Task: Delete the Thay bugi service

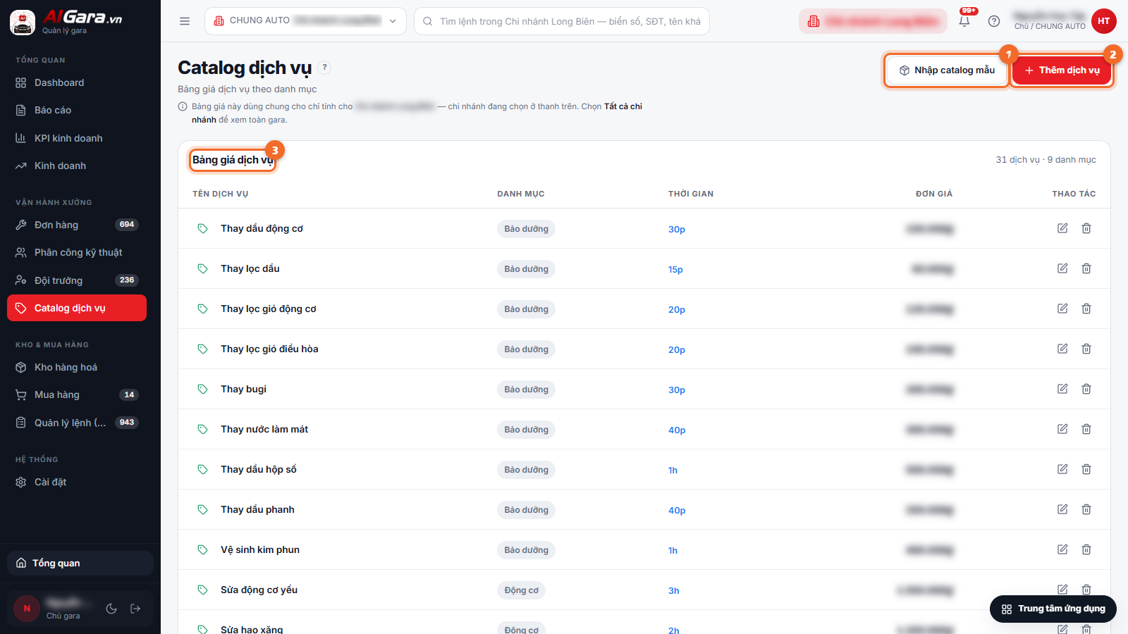Action: [x=1086, y=389]
